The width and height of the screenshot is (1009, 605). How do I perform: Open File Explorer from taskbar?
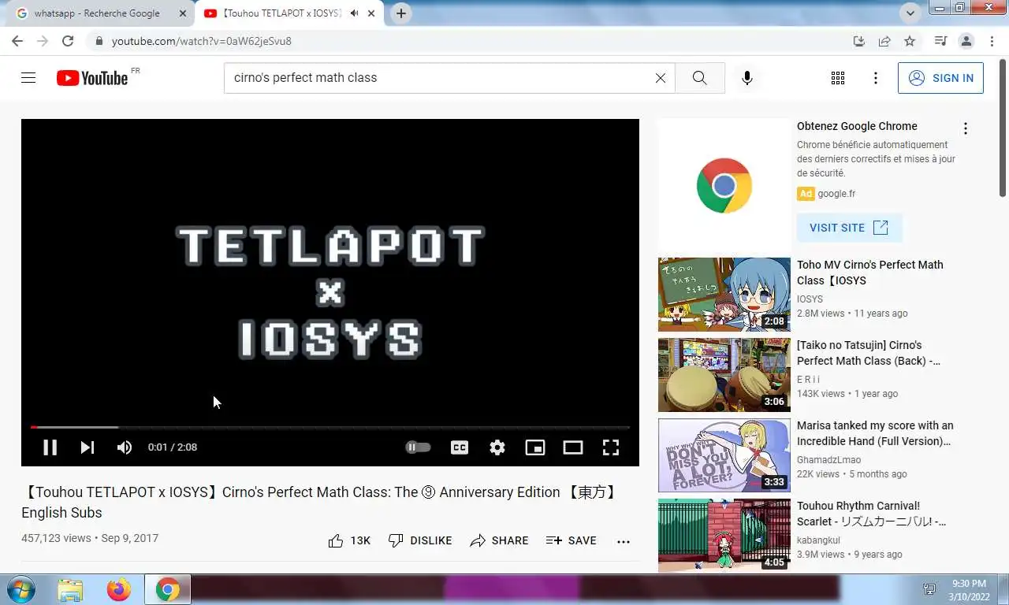70,589
